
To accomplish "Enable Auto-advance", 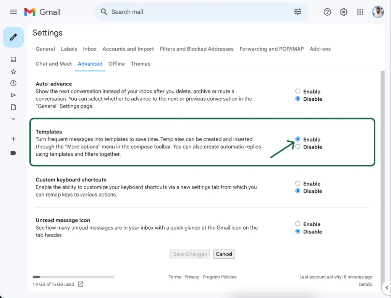I will click(298, 91).
